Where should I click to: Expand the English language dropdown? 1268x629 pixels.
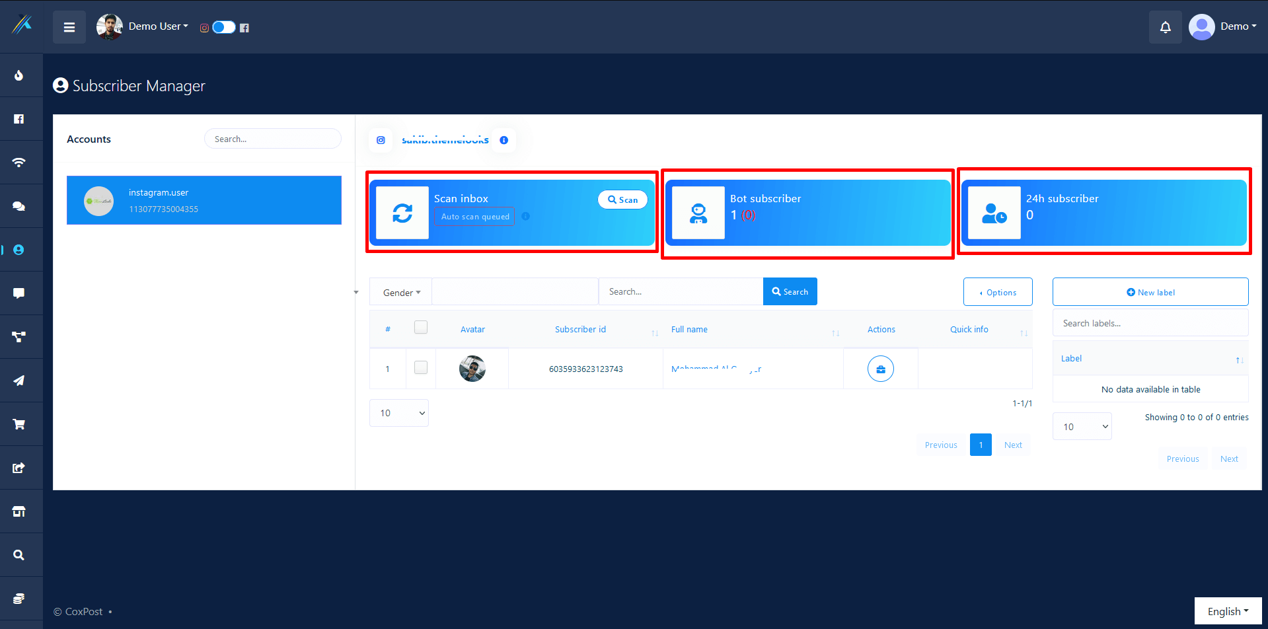point(1227,611)
